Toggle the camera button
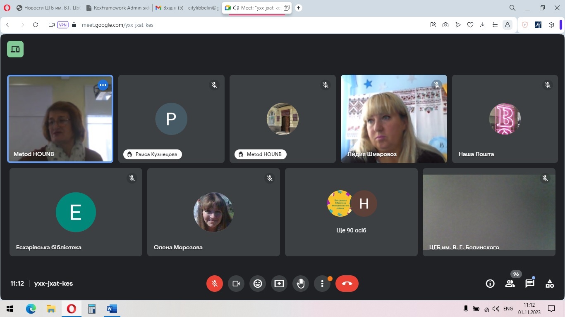The image size is (565, 317). pyautogui.click(x=236, y=284)
